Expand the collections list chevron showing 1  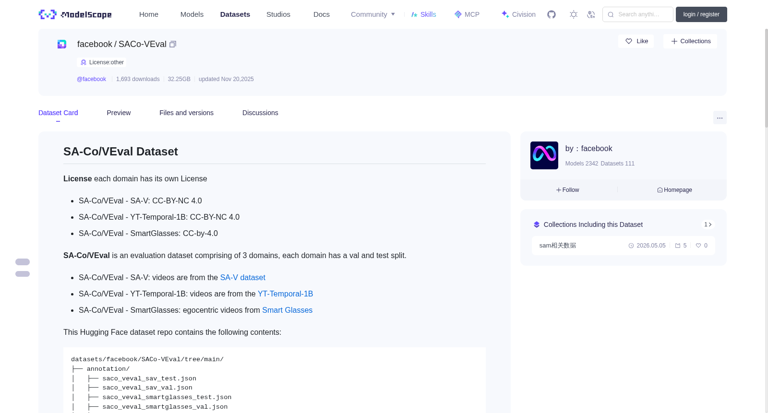[x=708, y=224]
